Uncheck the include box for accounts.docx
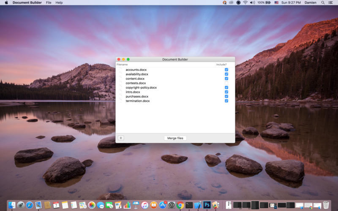Viewport: 338px width, 211px height. click(226, 70)
